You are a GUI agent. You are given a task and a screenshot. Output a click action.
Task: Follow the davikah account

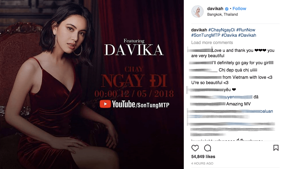click(239, 9)
